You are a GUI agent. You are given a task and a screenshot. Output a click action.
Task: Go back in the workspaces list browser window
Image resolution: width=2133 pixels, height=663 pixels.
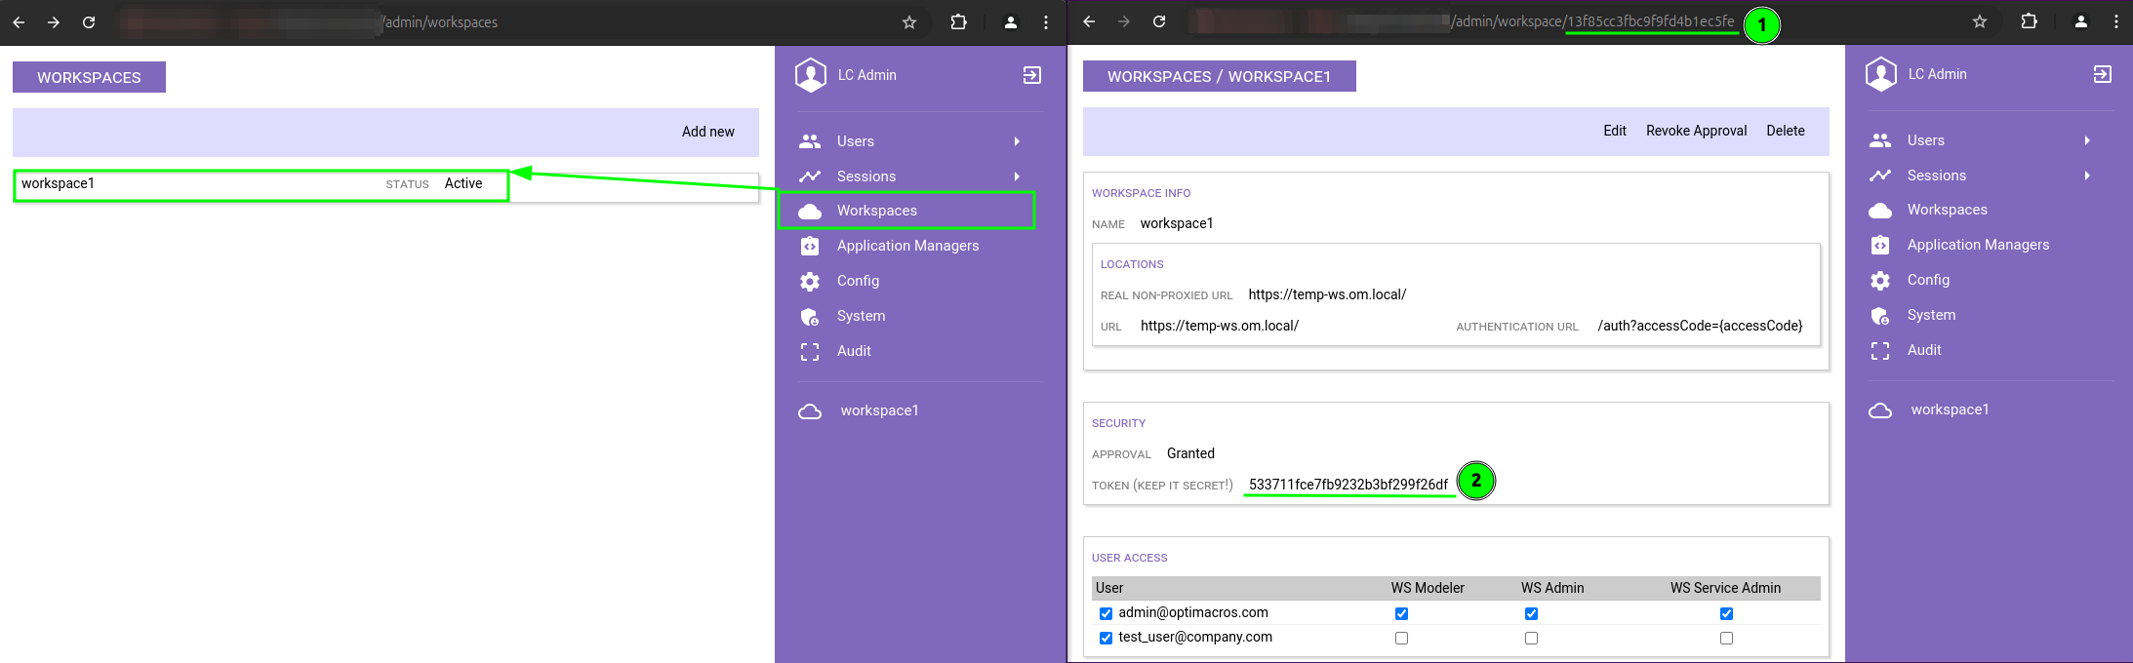click(x=19, y=22)
